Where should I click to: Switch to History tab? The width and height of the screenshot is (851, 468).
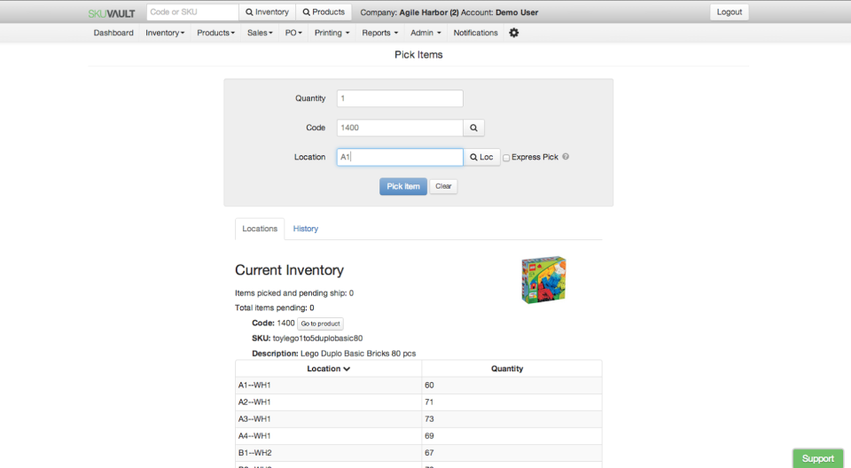(306, 229)
